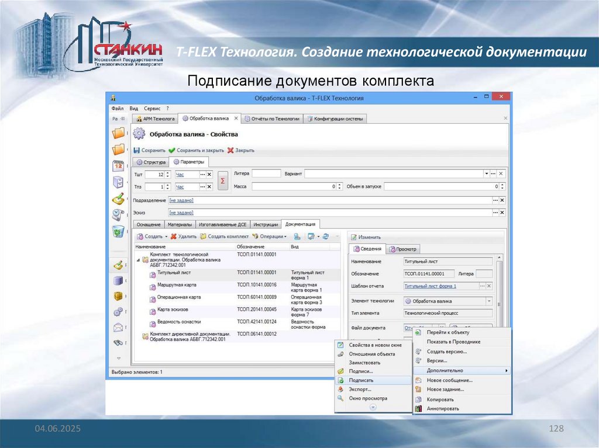Choose Экспорт... in context menu
Viewport: 599px width, 448px height.
tap(373, 390)
